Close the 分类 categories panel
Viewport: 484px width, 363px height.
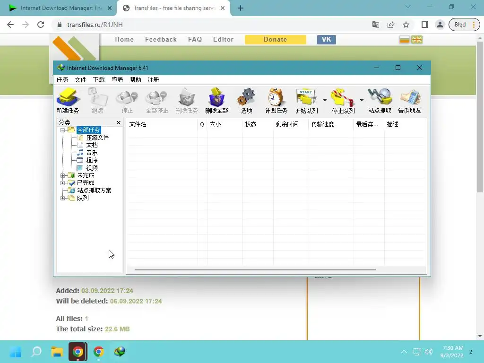[119, 122]
